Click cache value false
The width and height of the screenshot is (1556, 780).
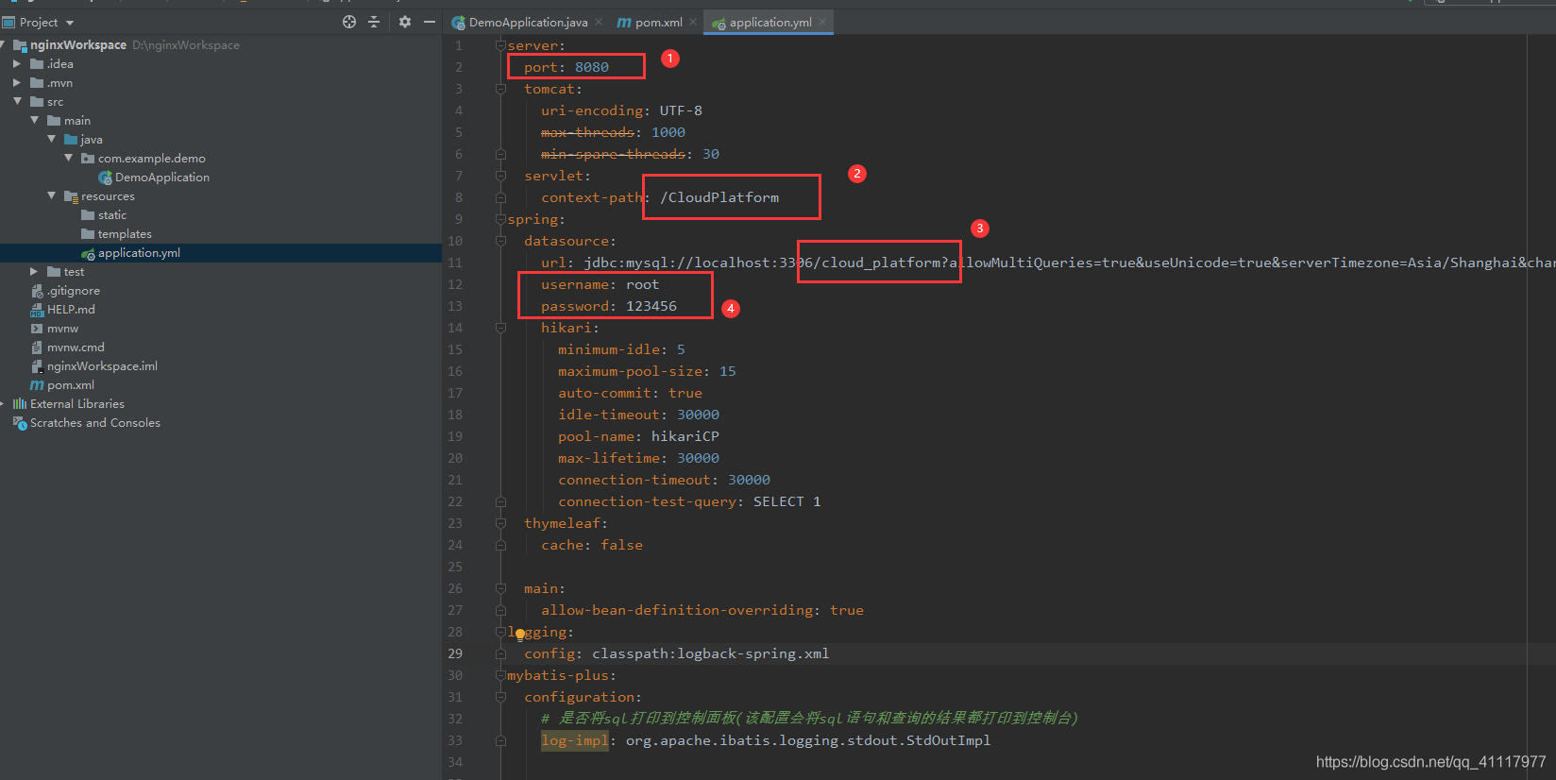[x=621, y=545]
